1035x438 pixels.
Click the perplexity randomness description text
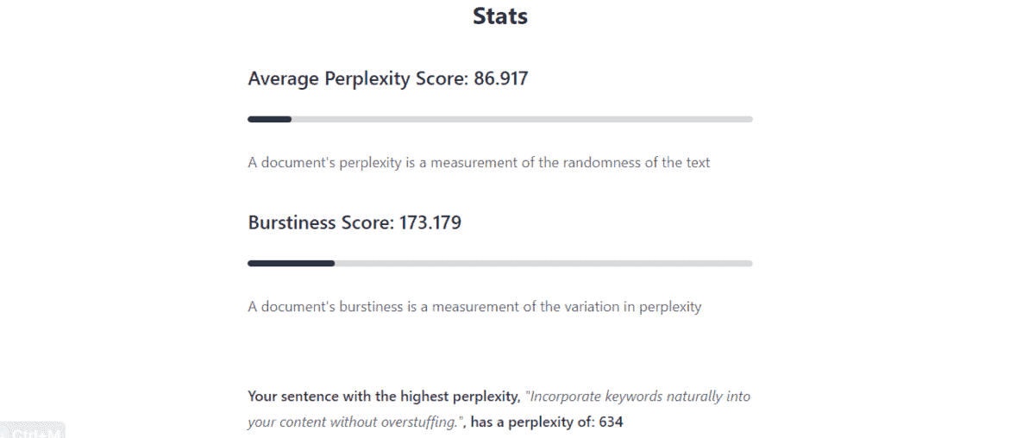click(479, 162)
